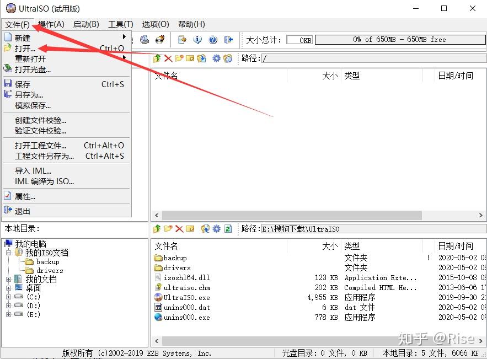Viewport: 487px width, 359px height.
Task: Click the exit door icon in main toolbar
Action: point(228,40)
